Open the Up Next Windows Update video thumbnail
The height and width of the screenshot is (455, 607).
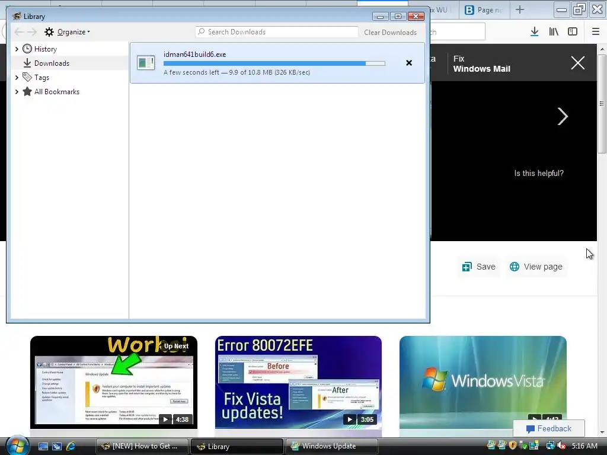coord(114,382)
